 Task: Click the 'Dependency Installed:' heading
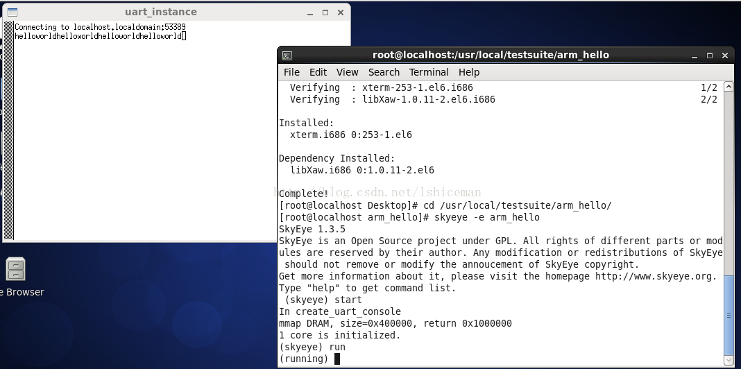pos(337,158)
